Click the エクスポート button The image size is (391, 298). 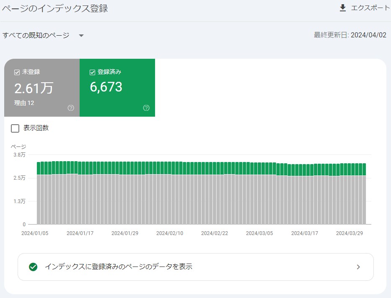click(365, 8)
